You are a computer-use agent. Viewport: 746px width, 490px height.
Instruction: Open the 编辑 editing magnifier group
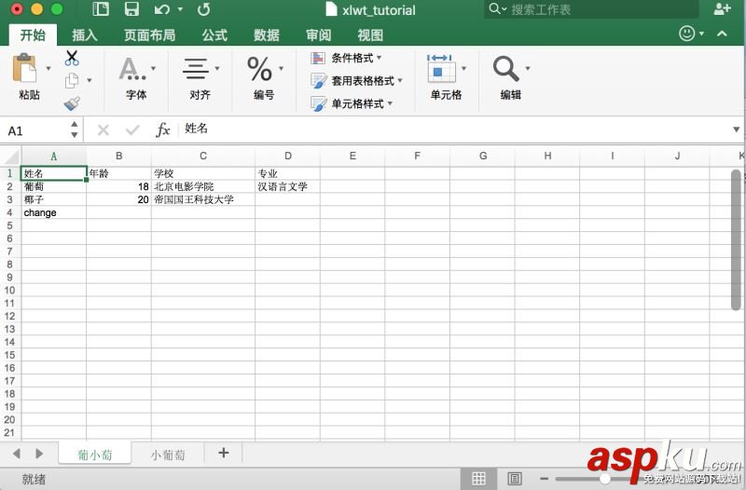pyautogui.click(x=510, y=78)
